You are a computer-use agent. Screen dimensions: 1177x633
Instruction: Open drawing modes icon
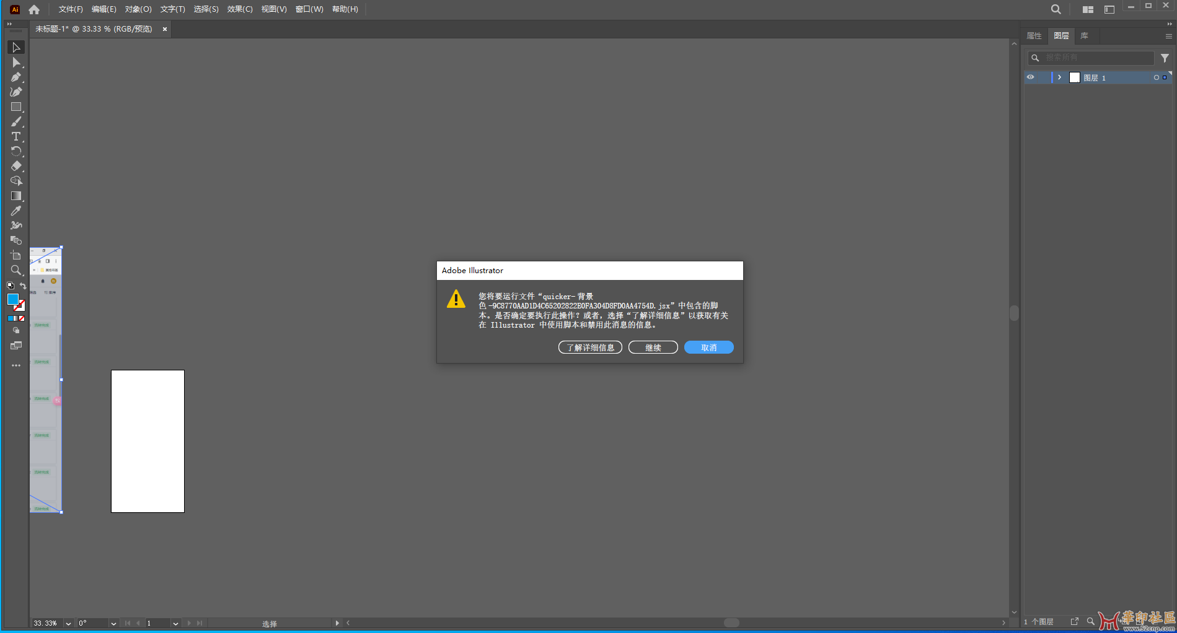16,331
